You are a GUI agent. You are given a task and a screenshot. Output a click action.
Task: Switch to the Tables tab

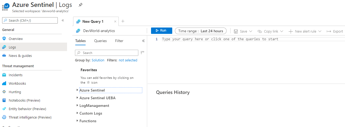tap(80, 41)
